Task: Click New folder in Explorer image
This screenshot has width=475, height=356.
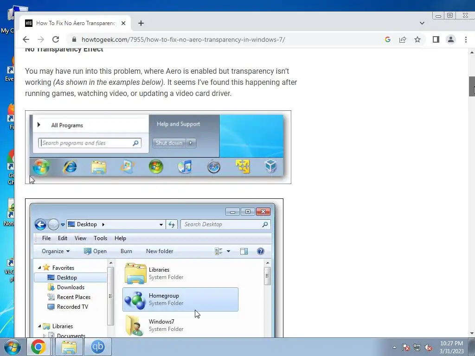Action: 160,251
